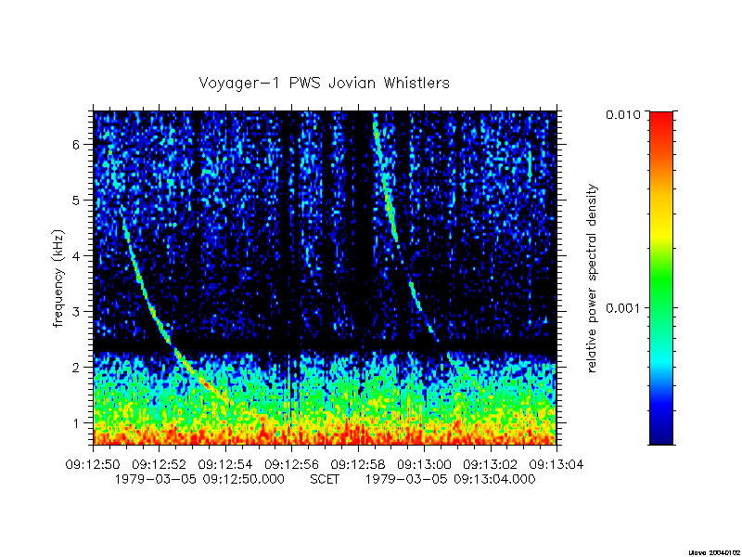742x557 pixels.
Task: Click the 09:13:04 time axis label
Action: click(556, 465)
